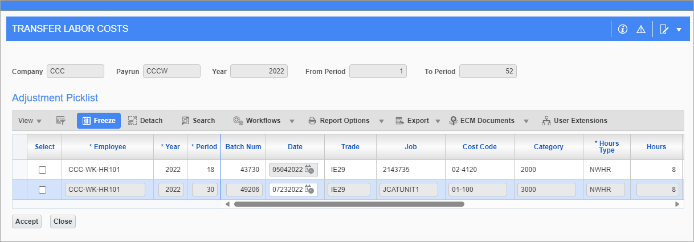
Task: Expand the ECM Documents dropdown arrow
Action: coord(526,121)
